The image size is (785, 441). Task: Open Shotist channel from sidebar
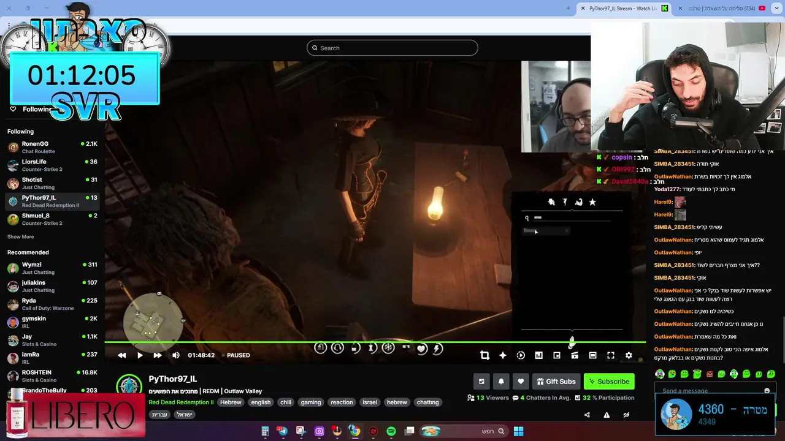(x=52, y=183)
